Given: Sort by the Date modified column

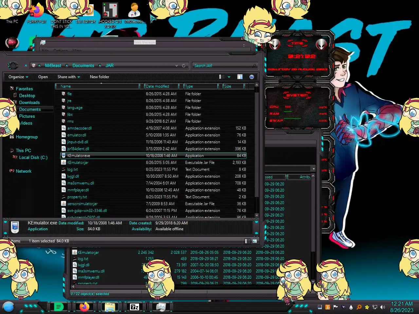Looking at the screenshot, I should click(162, 86).
